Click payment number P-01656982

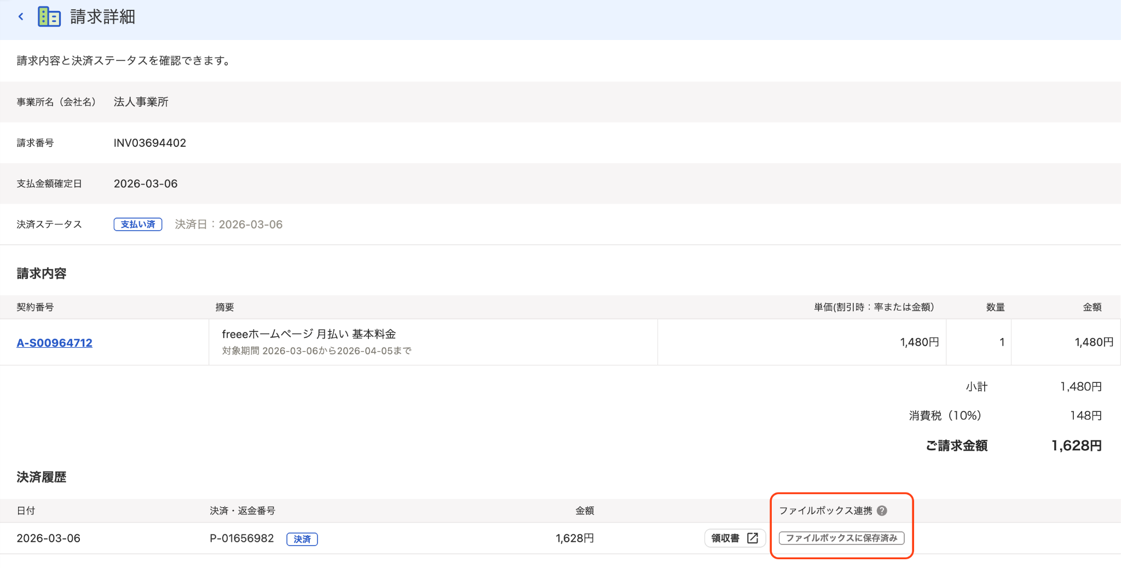(x=242, y=538)
